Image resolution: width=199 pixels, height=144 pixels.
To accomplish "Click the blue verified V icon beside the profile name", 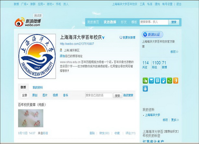I will click(103, 38).
